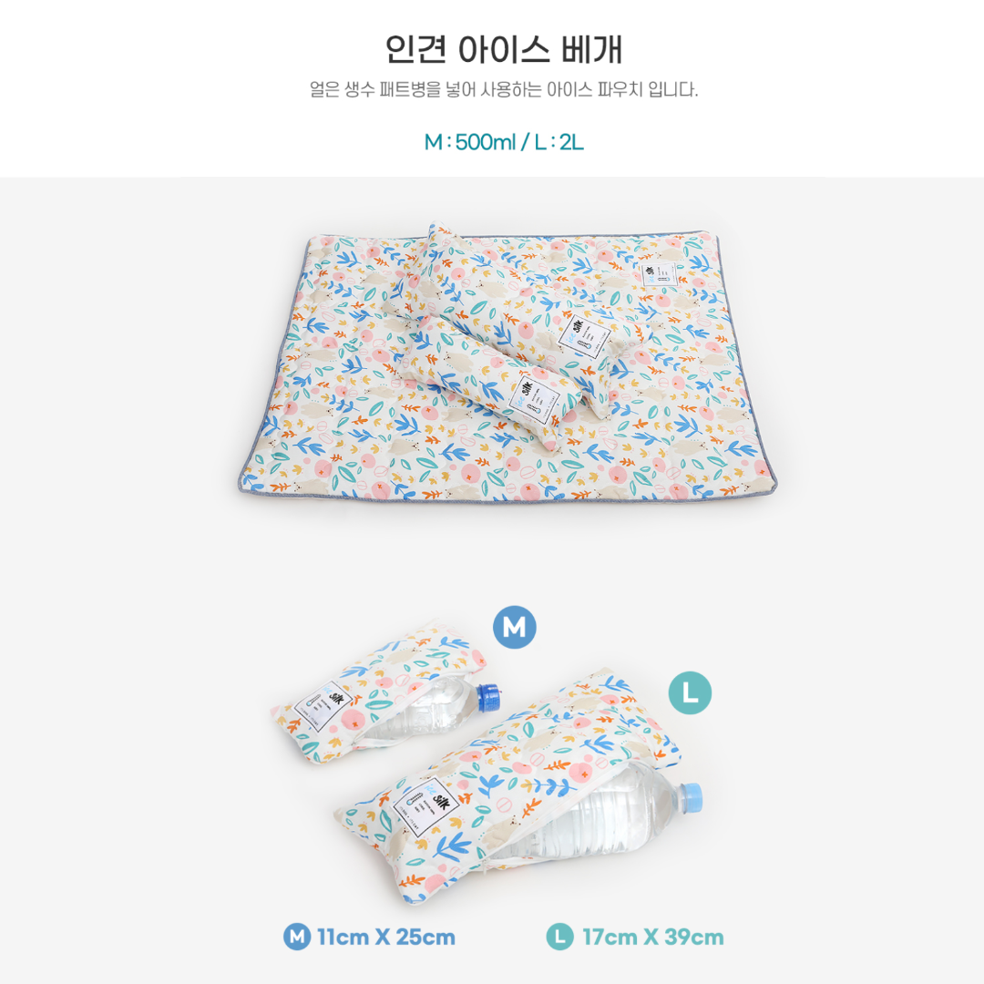Screen dimensions: 984x984
Task: Click the large teal L size badge
Action: pos(690,692)
